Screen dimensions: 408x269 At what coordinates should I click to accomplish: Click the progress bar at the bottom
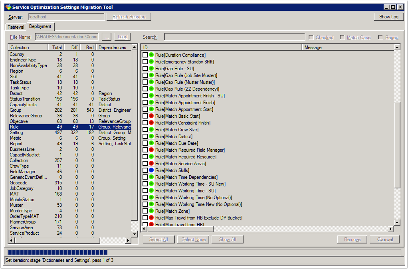pyautogui.click(x=204, y=252)
